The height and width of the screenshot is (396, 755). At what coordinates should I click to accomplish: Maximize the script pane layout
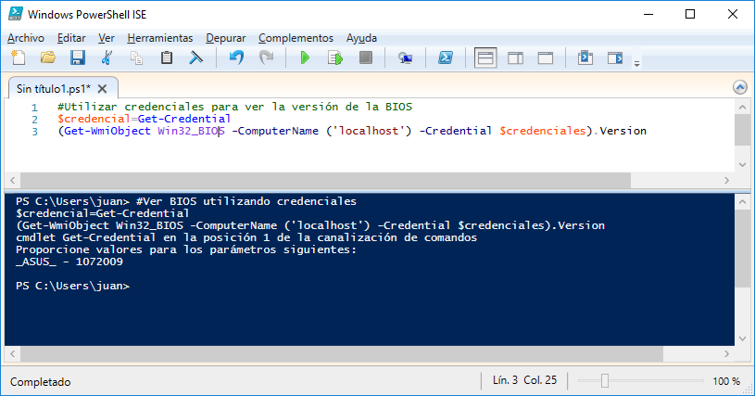point(545,57)
